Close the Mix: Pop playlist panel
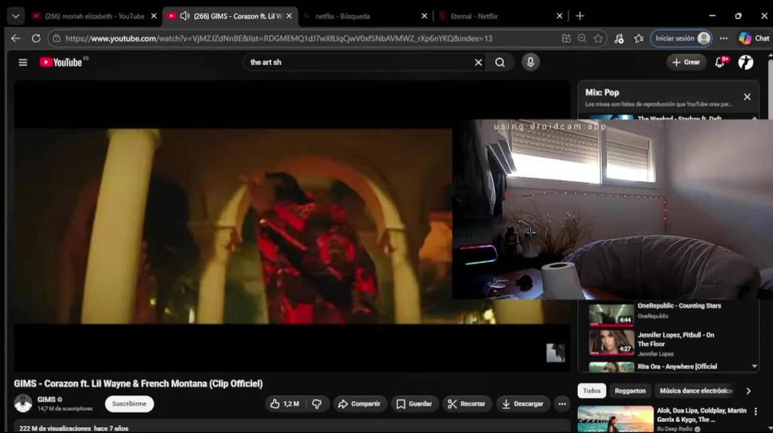Viewport: 773px width, 433px height. (747, 97)
